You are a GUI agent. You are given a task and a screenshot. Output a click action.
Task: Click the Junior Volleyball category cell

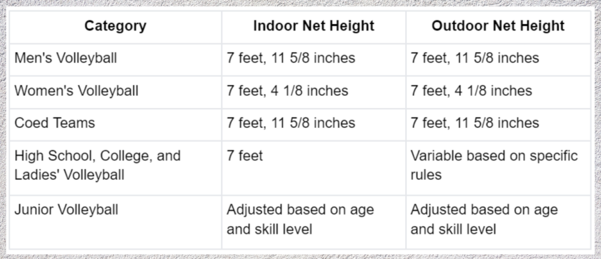click(116, 222)
